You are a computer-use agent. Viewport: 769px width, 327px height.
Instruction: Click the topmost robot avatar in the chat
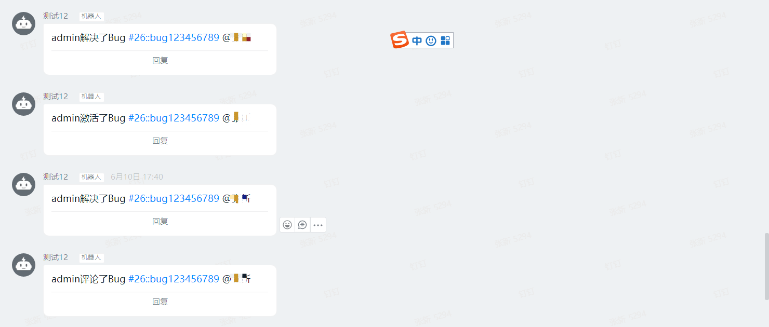click(23, 23)
